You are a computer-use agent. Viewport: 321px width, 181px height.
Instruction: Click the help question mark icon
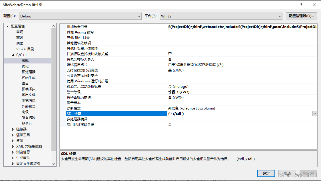coord(301,4)
